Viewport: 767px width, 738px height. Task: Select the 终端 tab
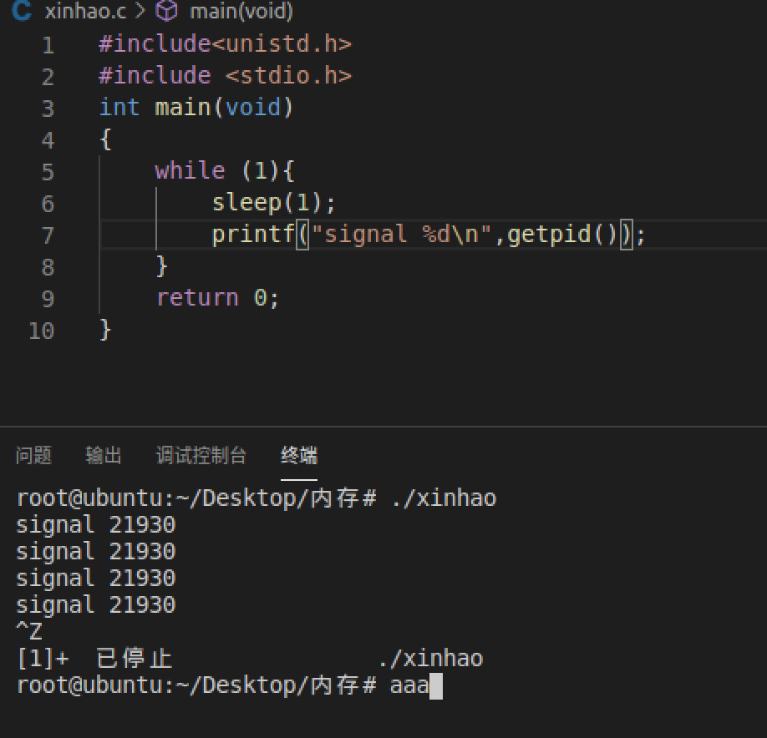(299, 455)
